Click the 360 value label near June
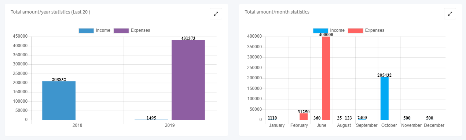The image size is (466, 140). point(317,118)
